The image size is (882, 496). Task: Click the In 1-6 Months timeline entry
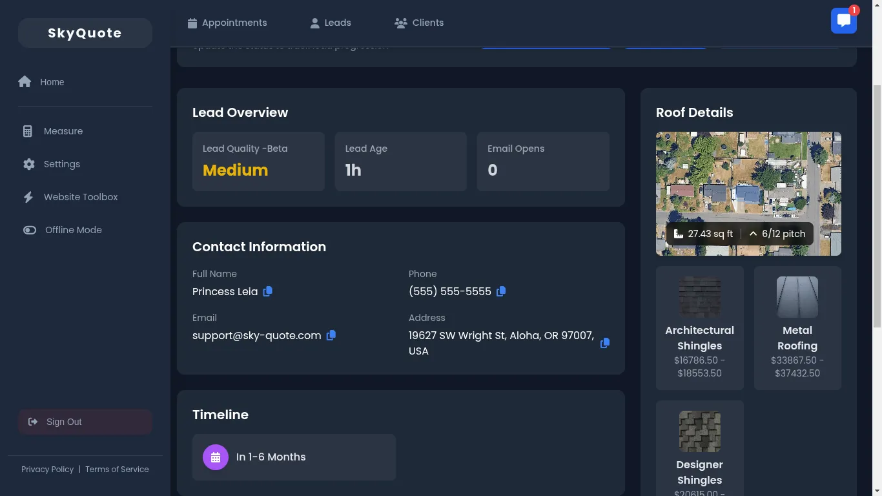tap(294, 457)
